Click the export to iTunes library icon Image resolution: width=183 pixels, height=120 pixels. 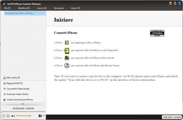(x=67, y=66)
